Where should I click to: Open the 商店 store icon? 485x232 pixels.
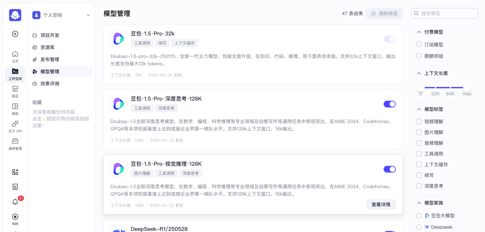point(15,92)
